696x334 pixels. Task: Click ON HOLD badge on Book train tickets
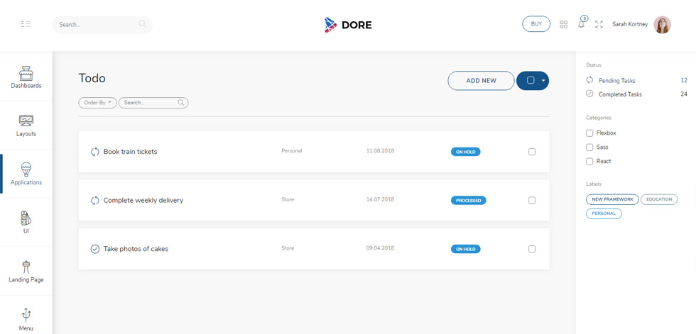click(x=466, y=152)
